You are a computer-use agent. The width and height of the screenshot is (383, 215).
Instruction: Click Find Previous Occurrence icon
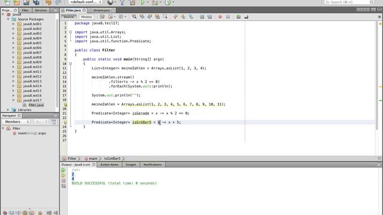pyautogui.click(x=142, y=17)
